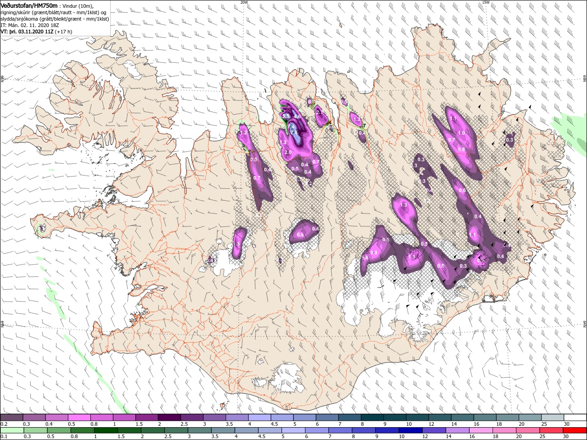Click the 'Vindur (10m)' text in the header
The height and width of the screenshot is (440, 587).
pos(78,6)
